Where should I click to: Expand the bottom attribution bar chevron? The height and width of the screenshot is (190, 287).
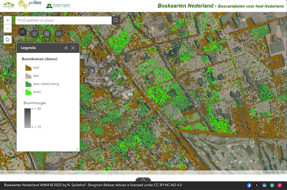click(143, 180)
